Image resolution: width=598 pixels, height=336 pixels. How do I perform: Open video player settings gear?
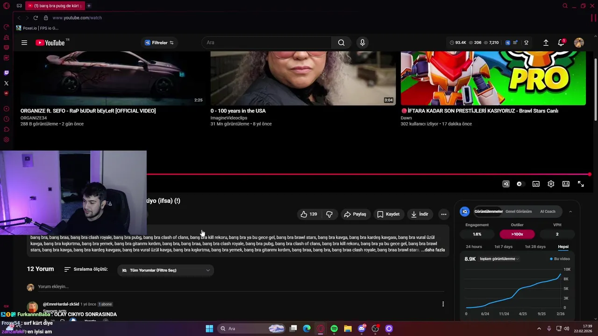551,184
